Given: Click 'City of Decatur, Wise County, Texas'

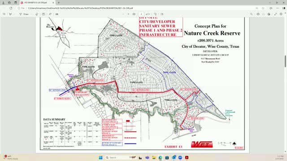Looking at the screenshot, I should click(x=210, y=47).
